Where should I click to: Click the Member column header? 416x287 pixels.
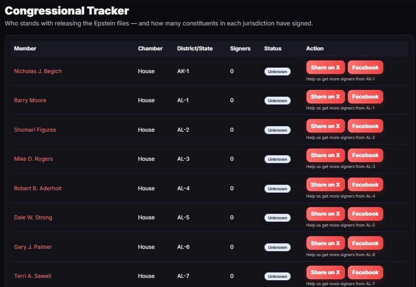pyautogui.click(x=25, y=49)
